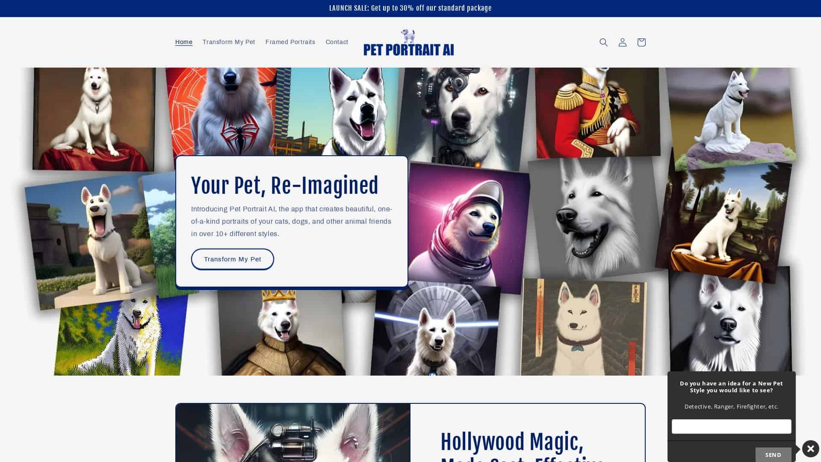Image resolution: width=821 pixels, height=462 pixels.
Task: Open the site search icon
Action: [603, 42]
